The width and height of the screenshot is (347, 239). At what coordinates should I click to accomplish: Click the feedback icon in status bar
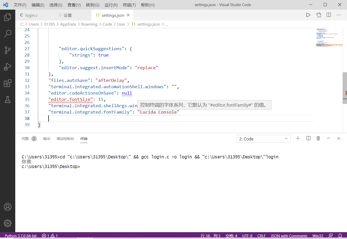point(331,236)
